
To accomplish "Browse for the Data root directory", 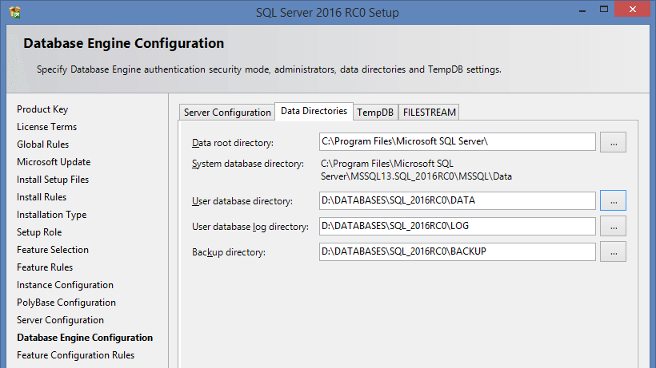I will click(x=613, y=142).
